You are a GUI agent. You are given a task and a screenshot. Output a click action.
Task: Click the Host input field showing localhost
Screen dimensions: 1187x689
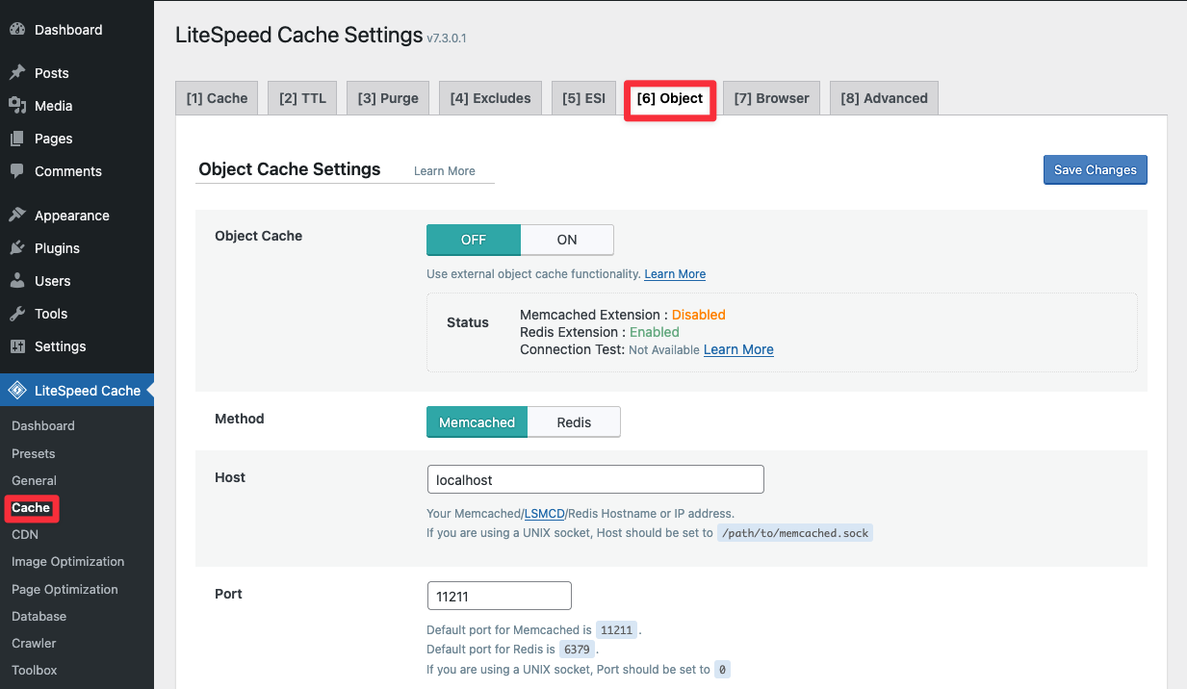tap(595, 479)
